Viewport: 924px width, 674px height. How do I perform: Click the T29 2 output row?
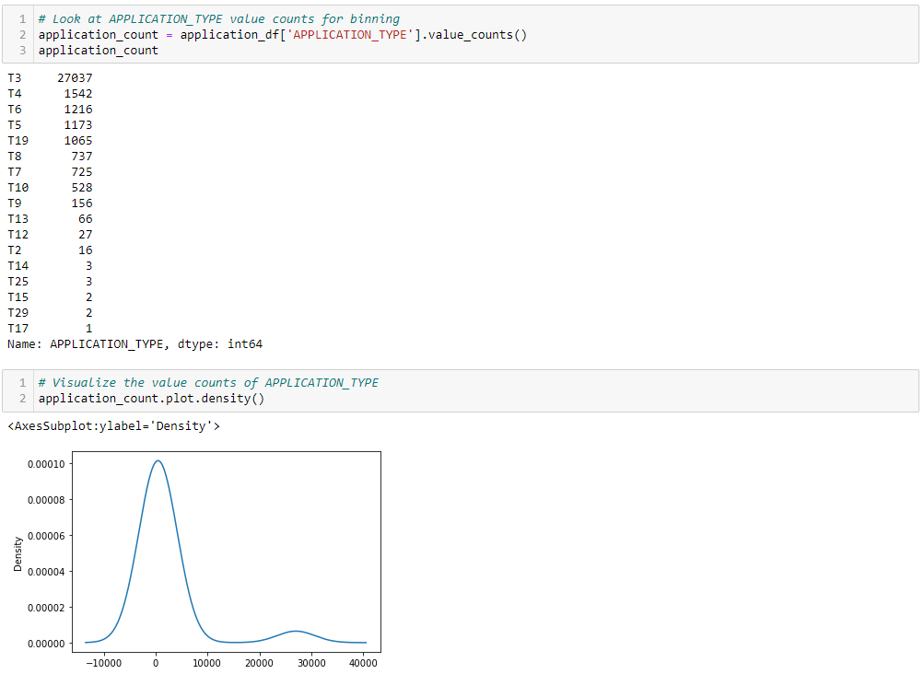coord(50,312)
